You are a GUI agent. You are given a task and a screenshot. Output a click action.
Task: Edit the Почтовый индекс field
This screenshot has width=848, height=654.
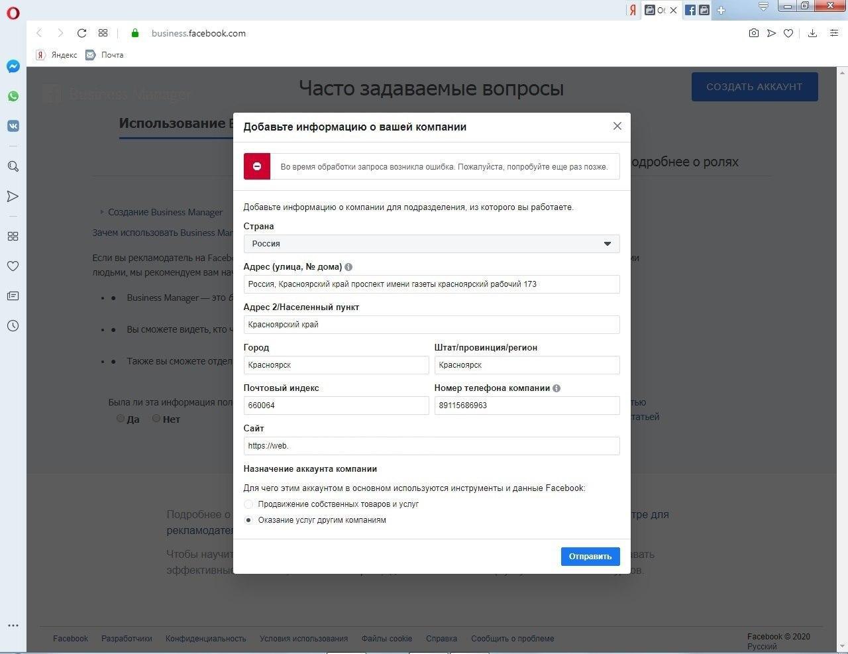(x=336, y=406)
